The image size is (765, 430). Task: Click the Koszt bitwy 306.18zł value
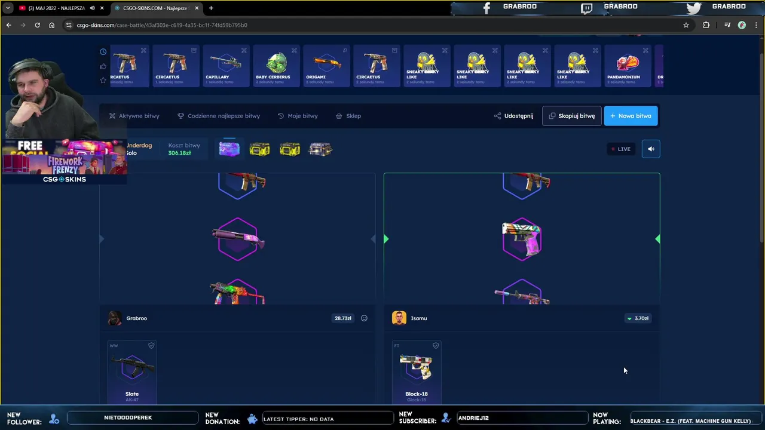[179, 153]
